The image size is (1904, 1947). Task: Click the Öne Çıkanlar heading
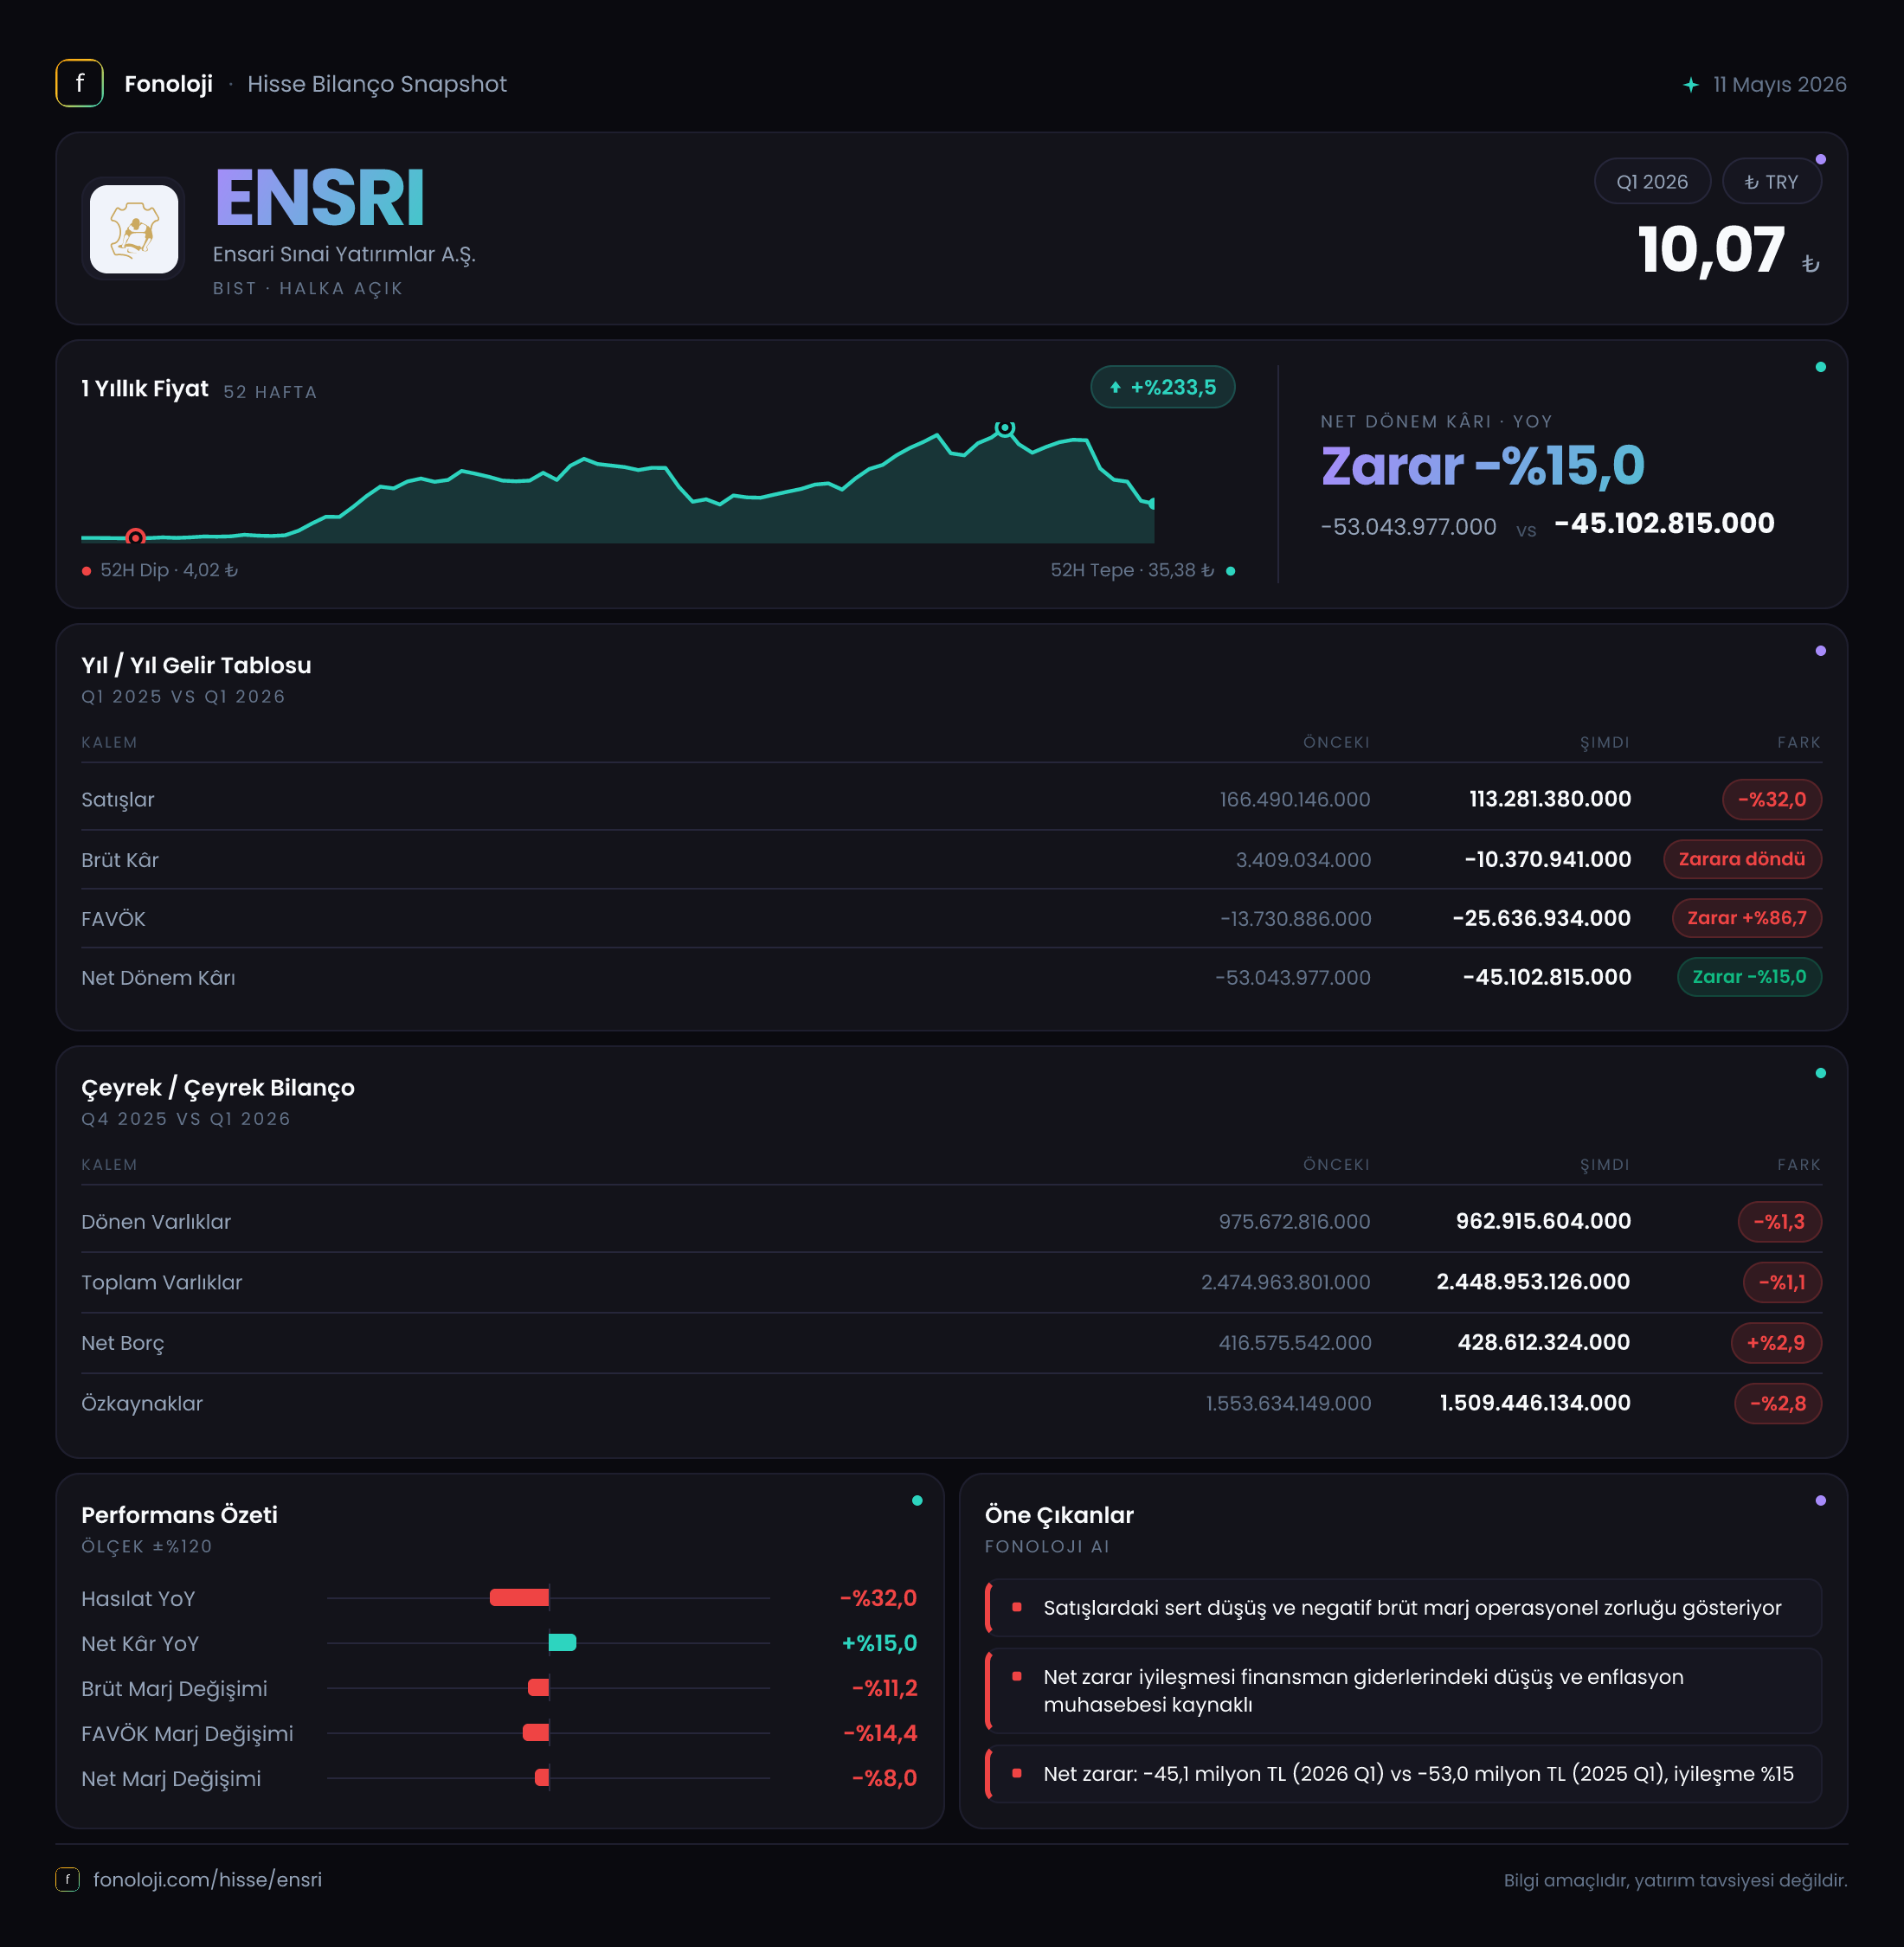point(1059,1516)
